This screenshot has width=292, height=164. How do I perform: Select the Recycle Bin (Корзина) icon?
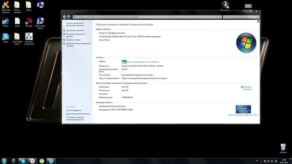point(283,148)
